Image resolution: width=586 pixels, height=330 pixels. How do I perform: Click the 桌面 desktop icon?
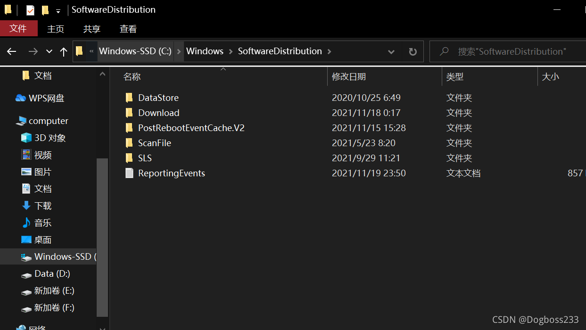tap(26, 239)
